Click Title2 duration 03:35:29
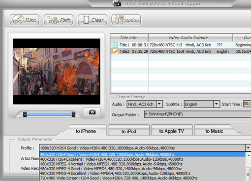The image size is (251, 181). [140, 51]
